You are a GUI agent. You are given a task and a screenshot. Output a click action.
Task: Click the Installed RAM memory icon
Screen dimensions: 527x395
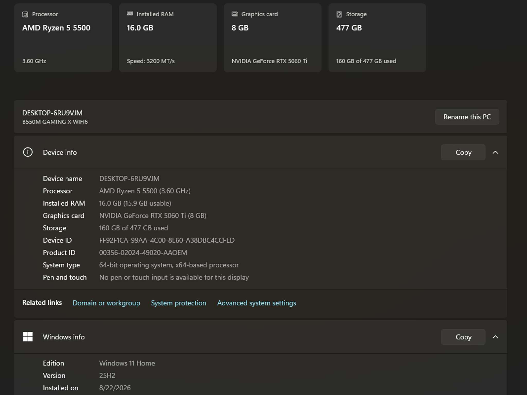click(130, 14)
